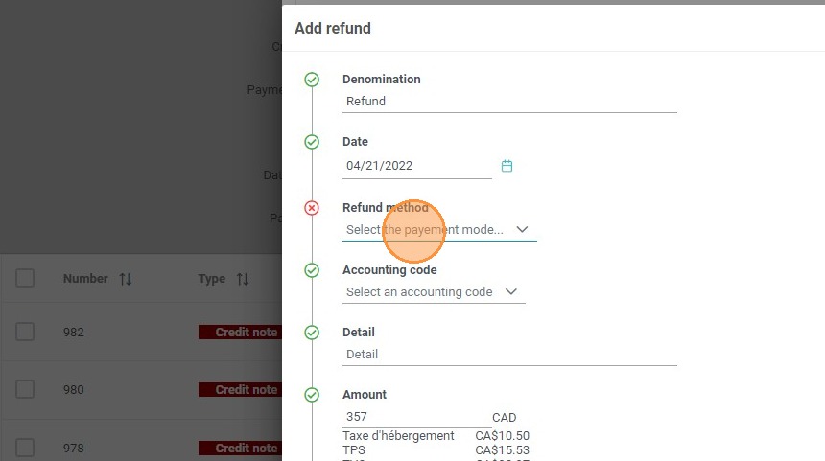Expand the Refund method dropdown chevron
This screenshot has width=825, height=461.
click(522, 229)
